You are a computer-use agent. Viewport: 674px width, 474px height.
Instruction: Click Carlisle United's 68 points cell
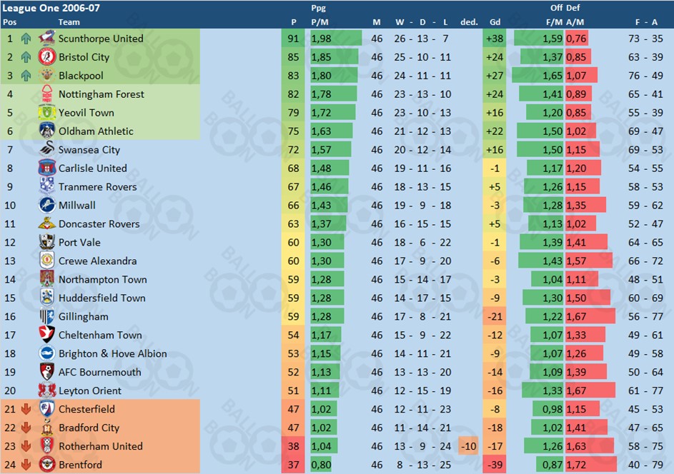(293, 168)
